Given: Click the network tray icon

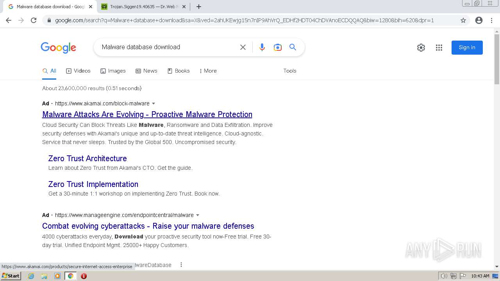Looking at the screenshot, I should (x=454, y=276).
